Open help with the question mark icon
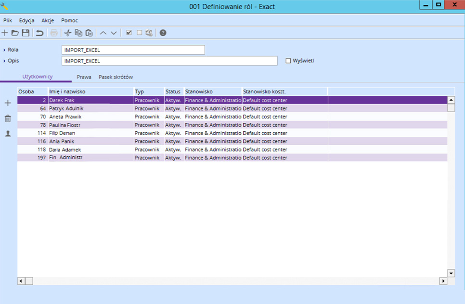 click(x=163, y=33)
